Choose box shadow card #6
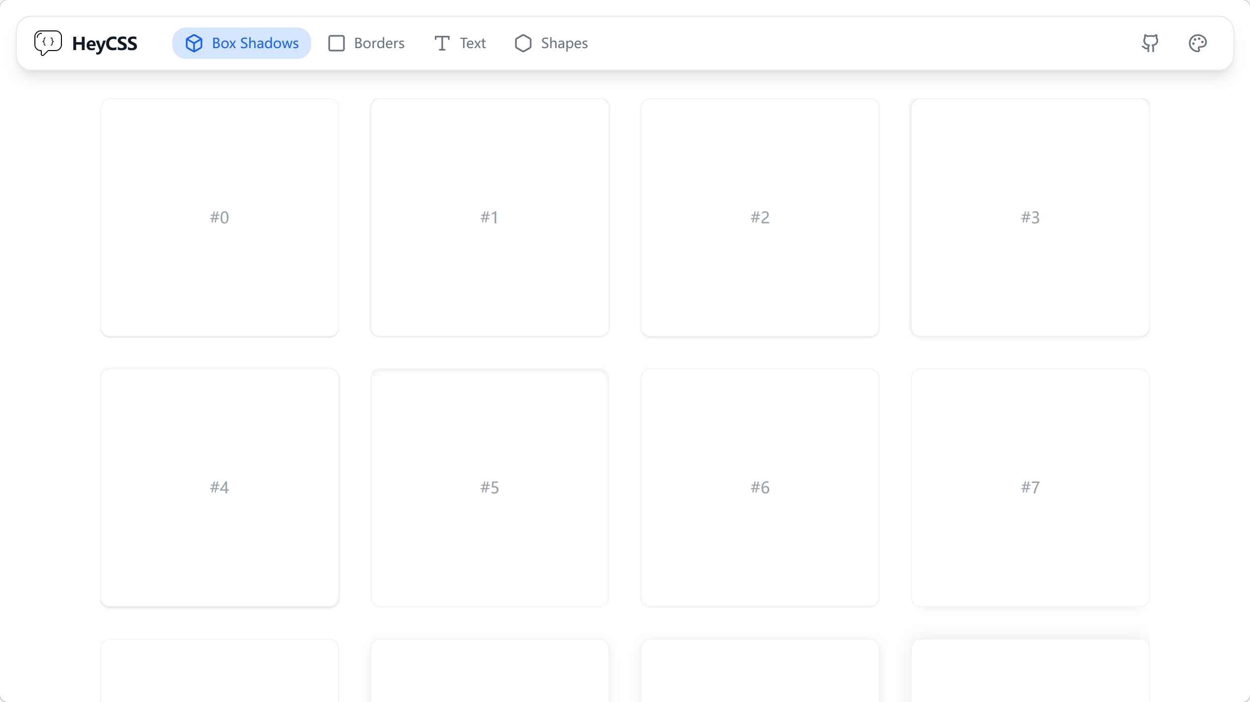This screenshot has height=702, width=1250. [x=760, y=487]
